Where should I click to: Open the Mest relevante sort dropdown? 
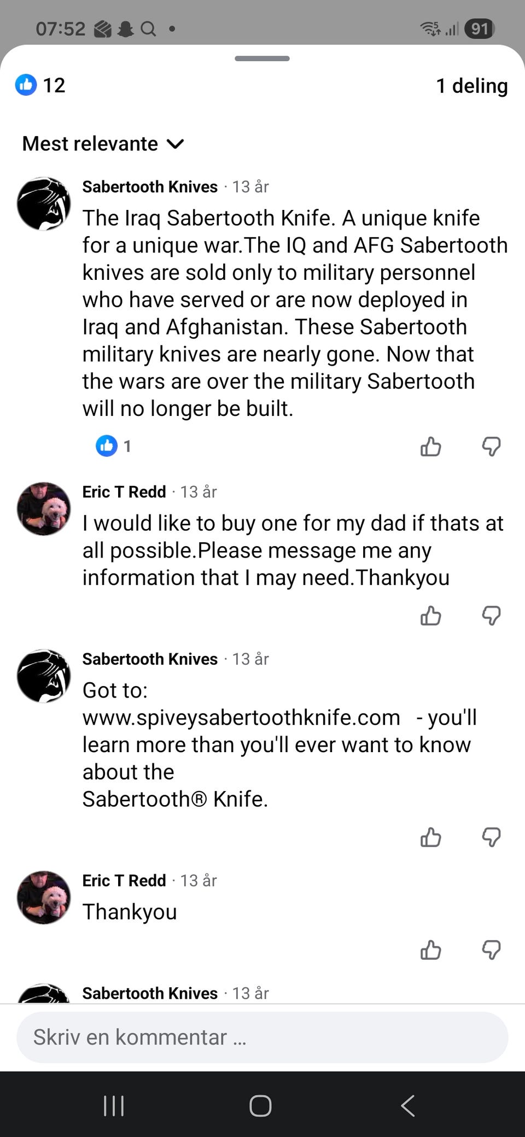pos(103,144)
